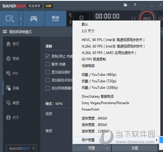Open the 首页 home tab

tap(13, 44)
